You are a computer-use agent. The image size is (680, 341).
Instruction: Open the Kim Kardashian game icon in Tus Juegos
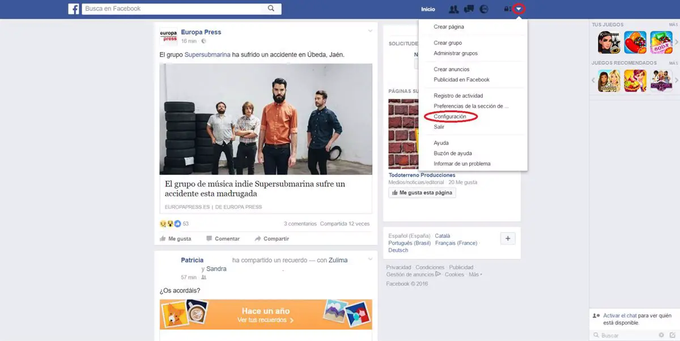(x=609, y=42)
